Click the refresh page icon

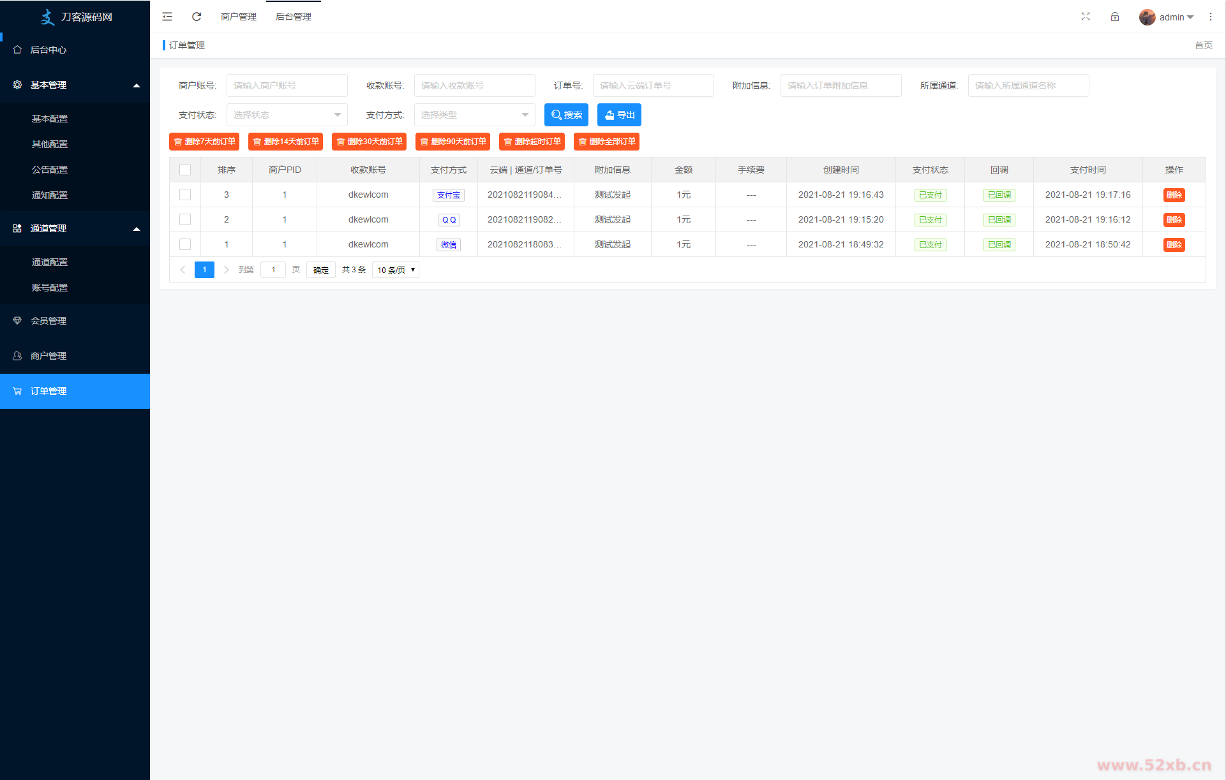tap(197, 17)
